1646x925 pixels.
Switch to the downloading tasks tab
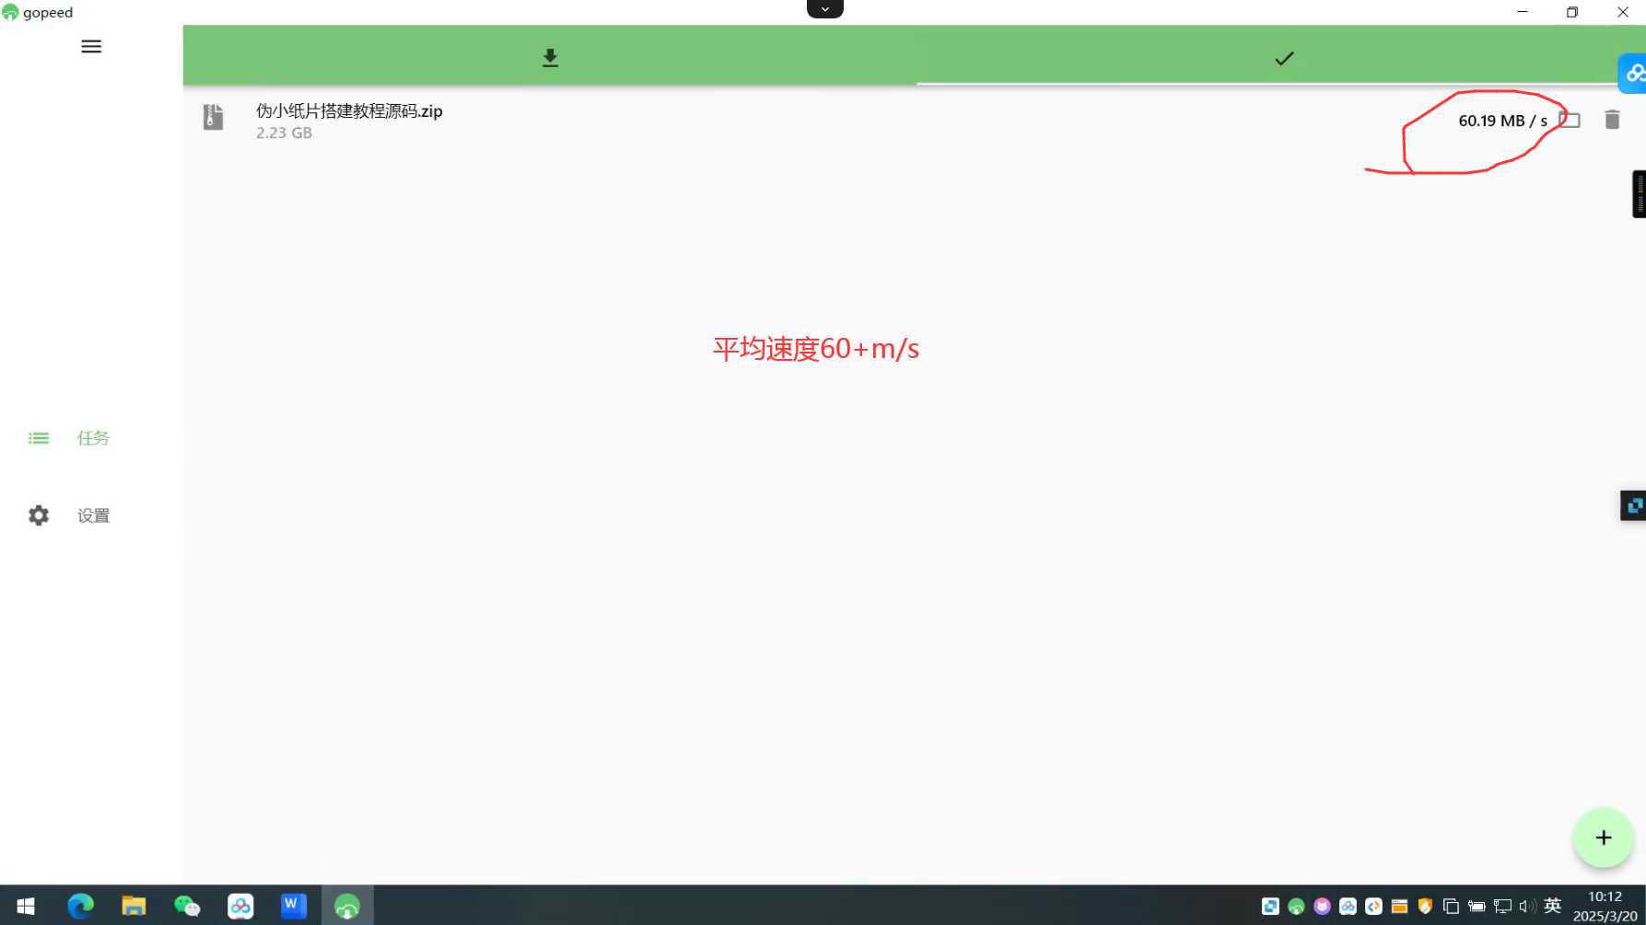(550, 58)
